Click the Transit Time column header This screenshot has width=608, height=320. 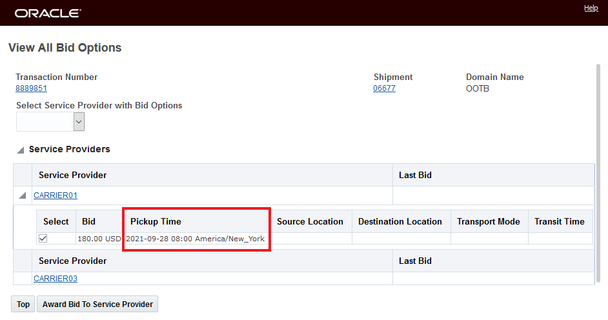click(x=560, y=221)
